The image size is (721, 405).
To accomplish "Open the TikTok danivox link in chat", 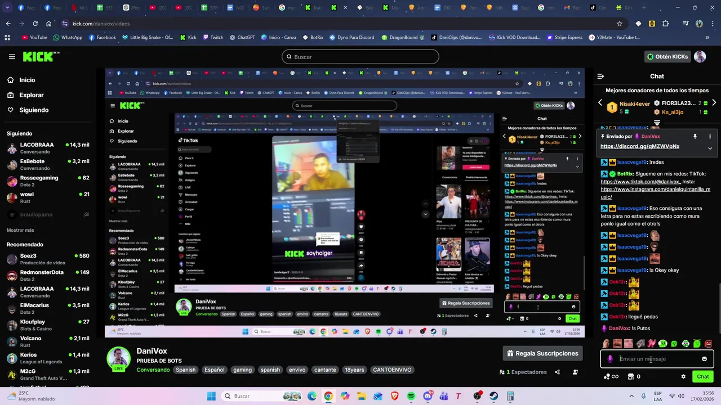I will point(640,182).
